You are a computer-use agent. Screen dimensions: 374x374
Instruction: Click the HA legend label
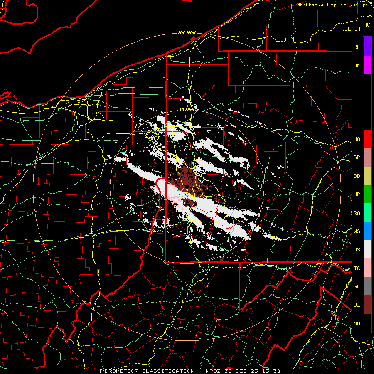(357, 139)
